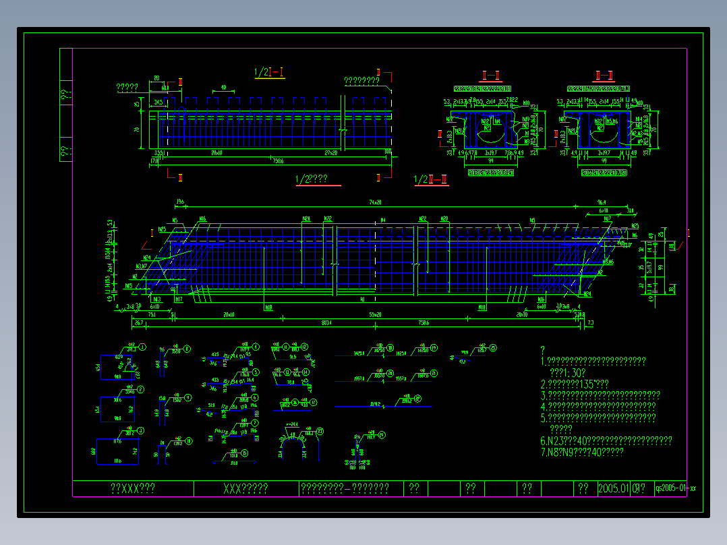The height and width of the screenshot is (545, 727).
Task: Select the 75.1 dimension text
Action: 152,314
